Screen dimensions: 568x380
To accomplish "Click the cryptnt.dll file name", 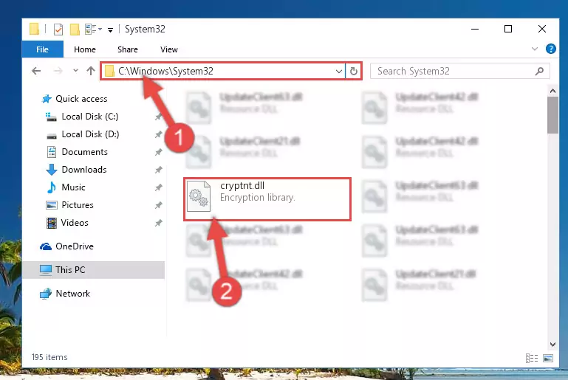I will point(242,186).
